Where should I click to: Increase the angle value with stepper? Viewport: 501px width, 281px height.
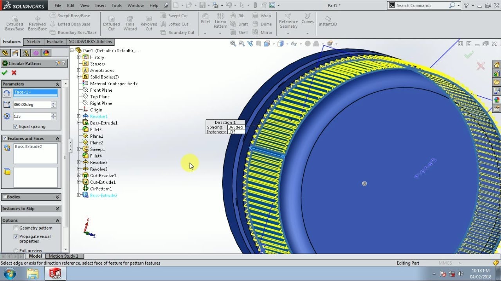point(54,103)
